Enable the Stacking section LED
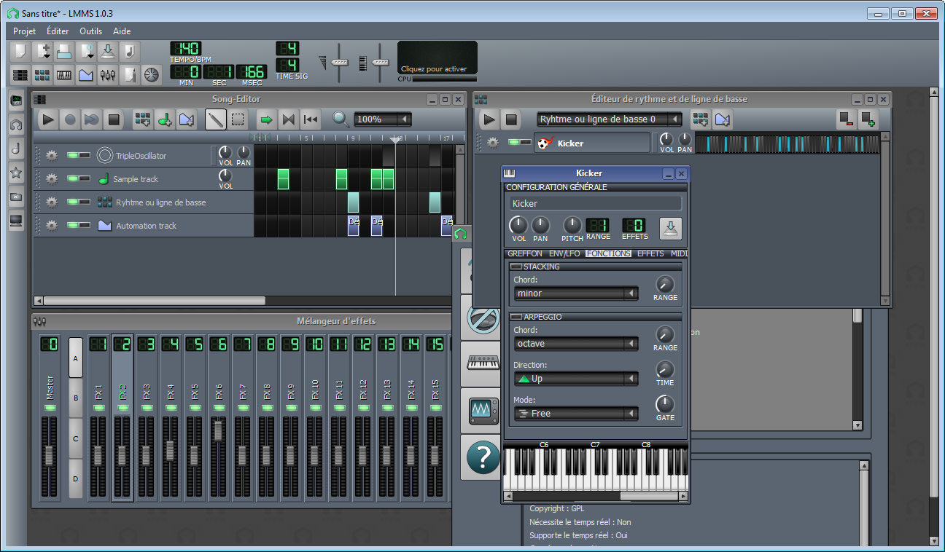 516,267
